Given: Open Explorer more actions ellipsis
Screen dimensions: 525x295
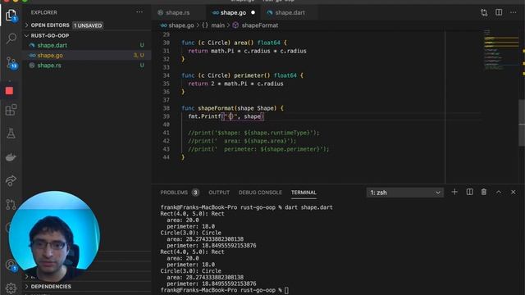Looking at the screenshot, I should [139, 12].
